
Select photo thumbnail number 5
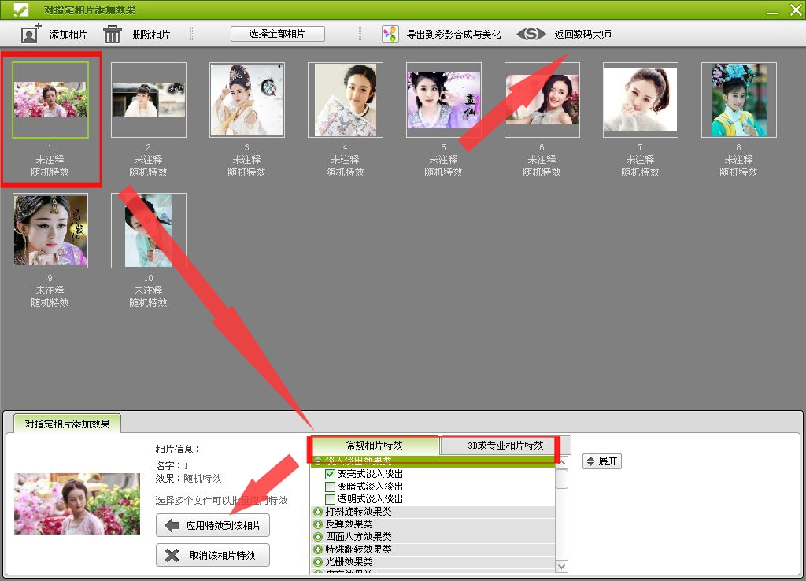[444, 100]
